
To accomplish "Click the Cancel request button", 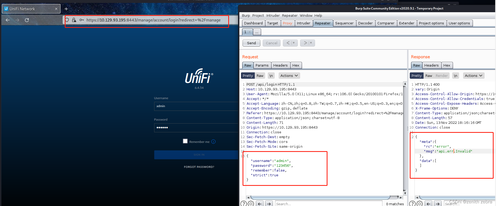I will [x=271, y=43].
